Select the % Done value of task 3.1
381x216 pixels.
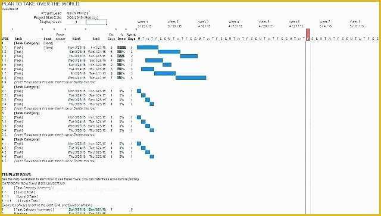pos(121,117)
